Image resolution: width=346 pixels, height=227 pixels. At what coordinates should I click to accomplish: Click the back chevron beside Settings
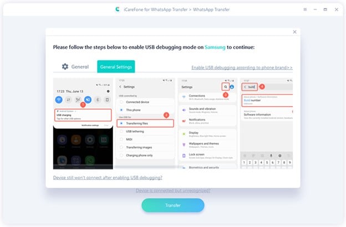click(x=120, y=87)
